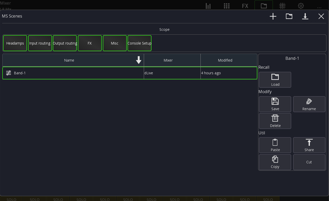Copy the selected scene
The image size is (329, 201).
coord(275,162)
